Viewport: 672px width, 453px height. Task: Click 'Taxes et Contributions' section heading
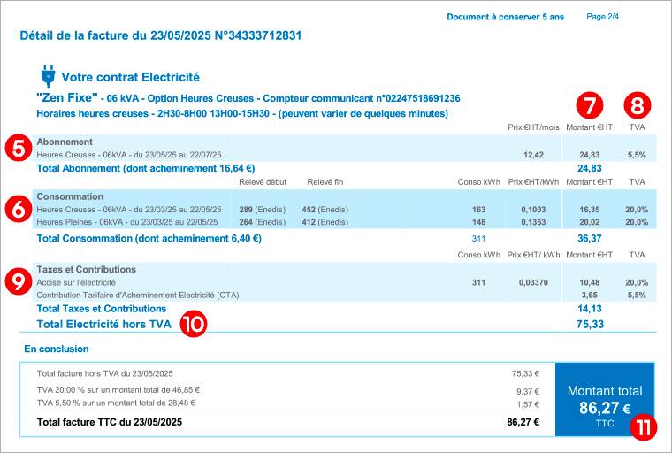(x=86, y=269)
